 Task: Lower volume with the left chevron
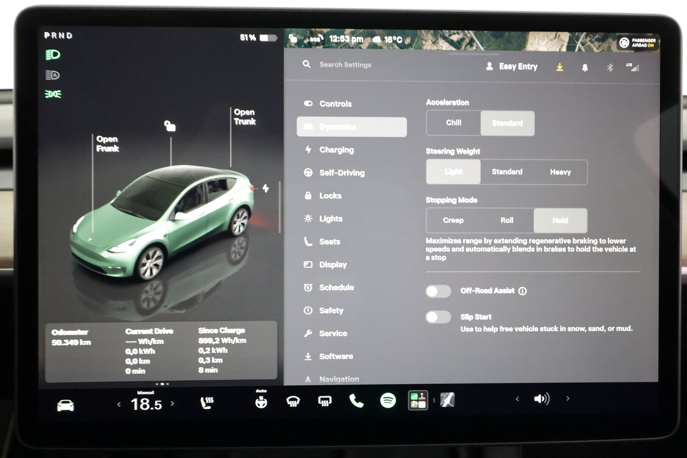pos(517,399)
